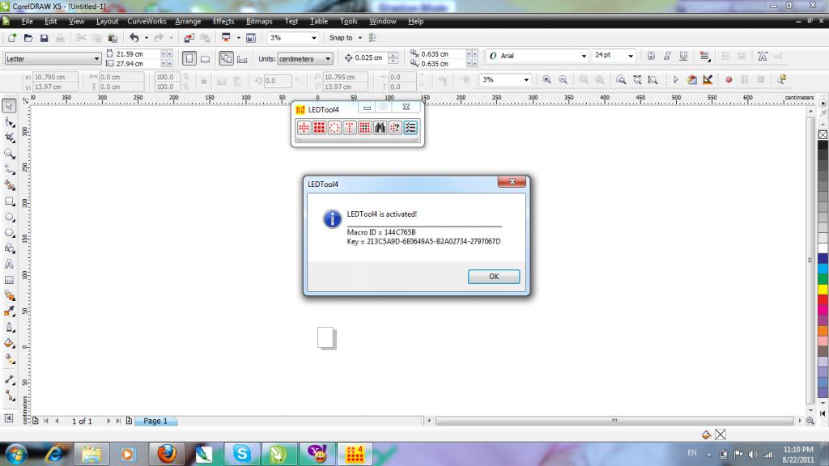Click the Paste clipboard icon

tap(113, 38)
